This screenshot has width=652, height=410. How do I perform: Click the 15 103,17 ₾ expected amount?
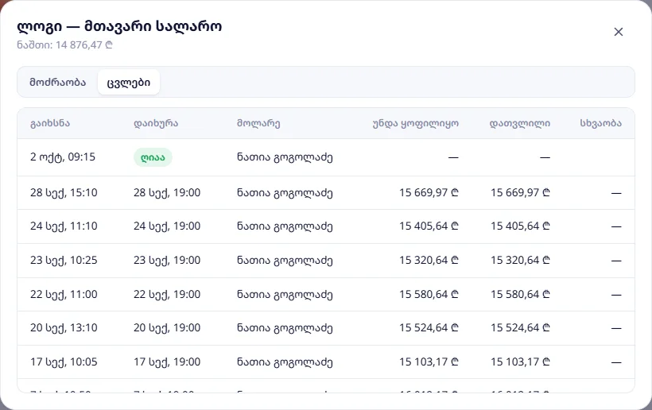[429, 362]
